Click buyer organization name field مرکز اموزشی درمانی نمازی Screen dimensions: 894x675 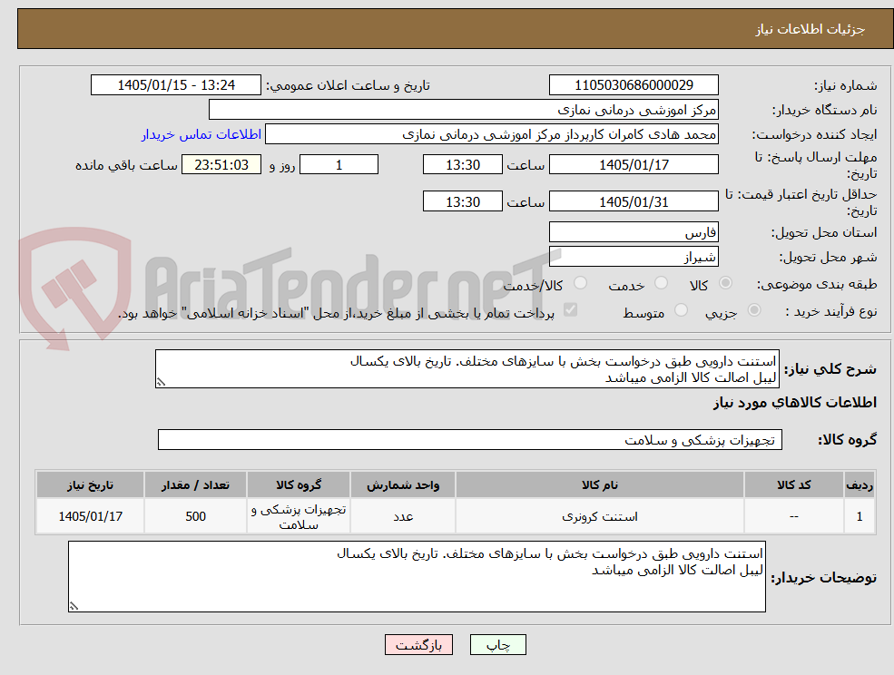[464, 110]
